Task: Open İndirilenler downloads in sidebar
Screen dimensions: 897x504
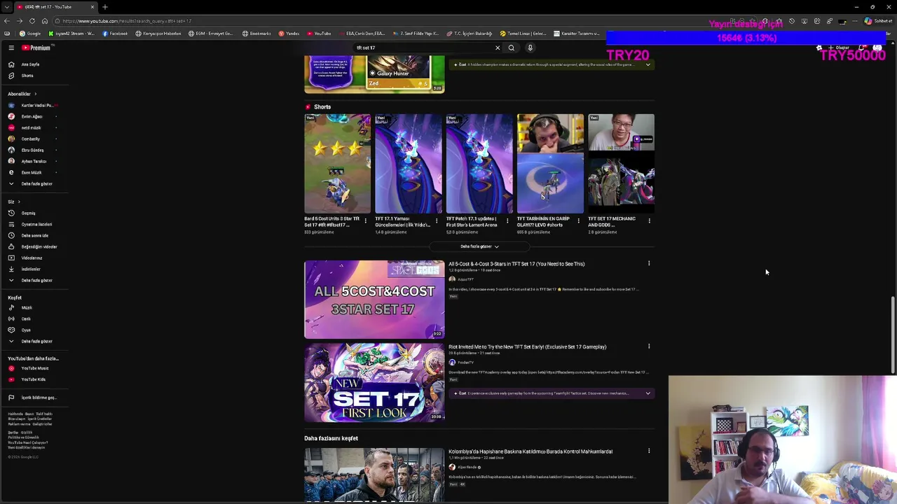Action: pos(32,269)
